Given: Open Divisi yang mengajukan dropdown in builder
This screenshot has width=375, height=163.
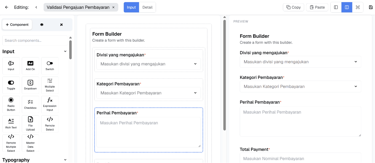Looking at the screenshot, I should pyautogui.click(x=149, y=64).
